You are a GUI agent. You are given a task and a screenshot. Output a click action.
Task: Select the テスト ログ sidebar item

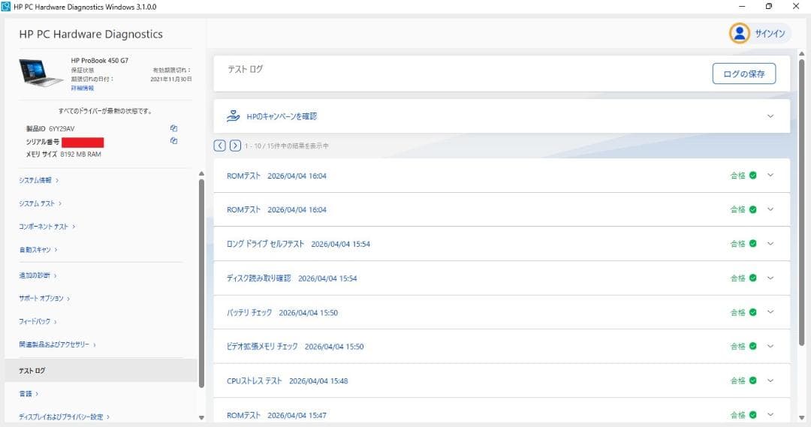pos(32,371)
